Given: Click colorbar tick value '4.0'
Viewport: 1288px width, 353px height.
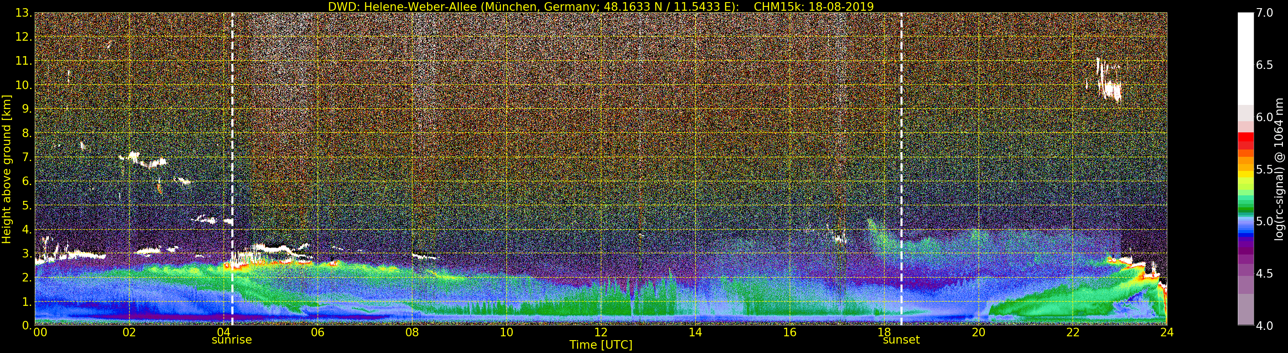Looking at the screenshot, I should pos(1265,326).
